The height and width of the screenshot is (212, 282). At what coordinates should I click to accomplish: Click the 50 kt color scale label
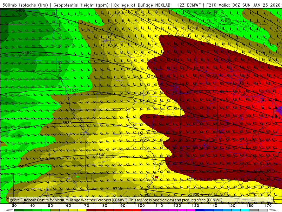(50, 206)
